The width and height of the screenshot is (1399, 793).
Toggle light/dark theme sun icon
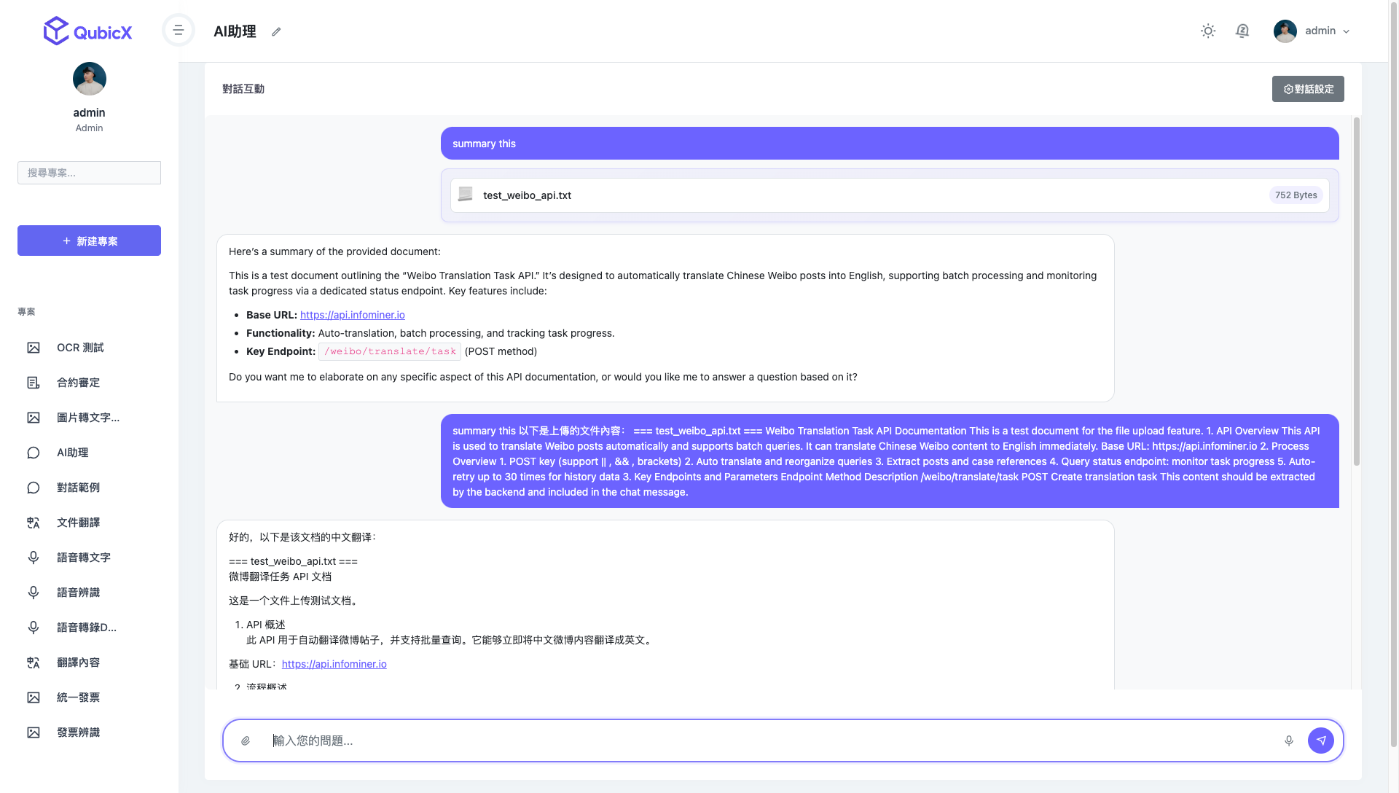[1208, 31]
